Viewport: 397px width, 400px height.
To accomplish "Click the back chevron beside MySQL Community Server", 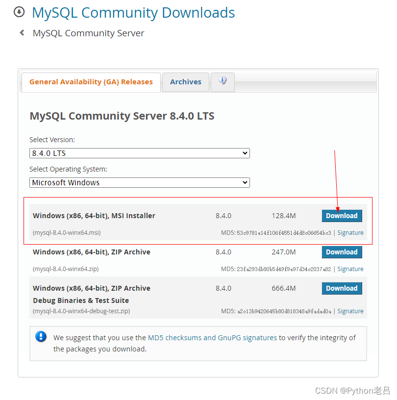I will pos(22,33).
